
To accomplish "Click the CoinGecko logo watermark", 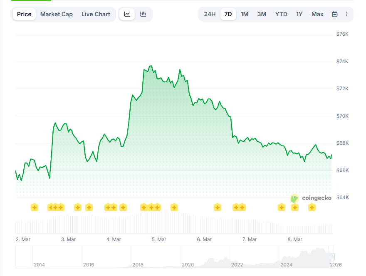I will pos(311,198).
